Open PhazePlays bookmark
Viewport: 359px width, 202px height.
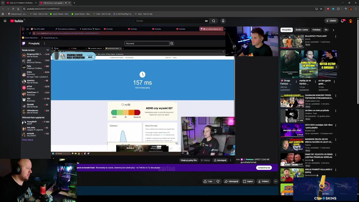tap(123, 14)
